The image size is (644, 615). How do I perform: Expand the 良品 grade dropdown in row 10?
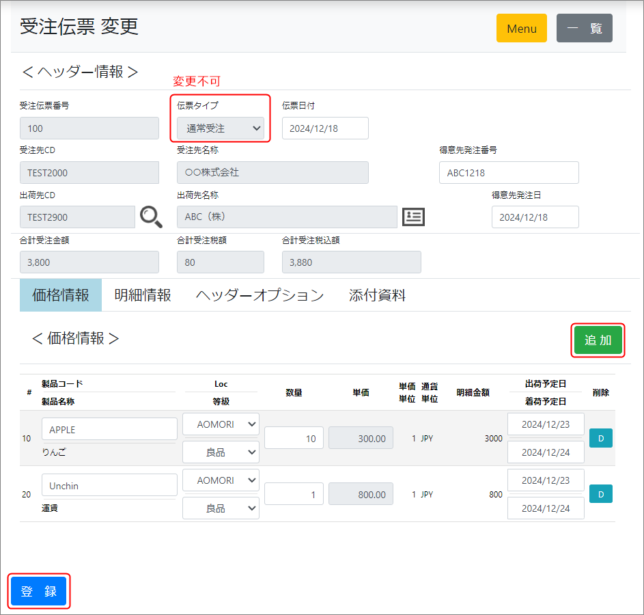click(221, 452)
